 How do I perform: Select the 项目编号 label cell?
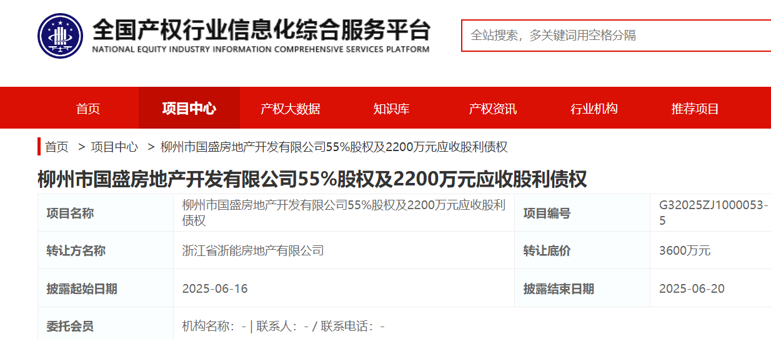(x=582, y=213)
